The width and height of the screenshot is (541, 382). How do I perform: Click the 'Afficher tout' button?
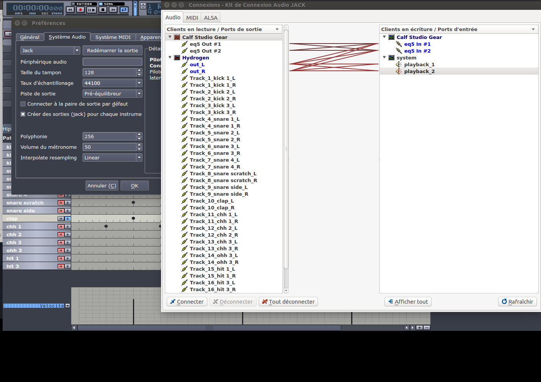(408, 302)
